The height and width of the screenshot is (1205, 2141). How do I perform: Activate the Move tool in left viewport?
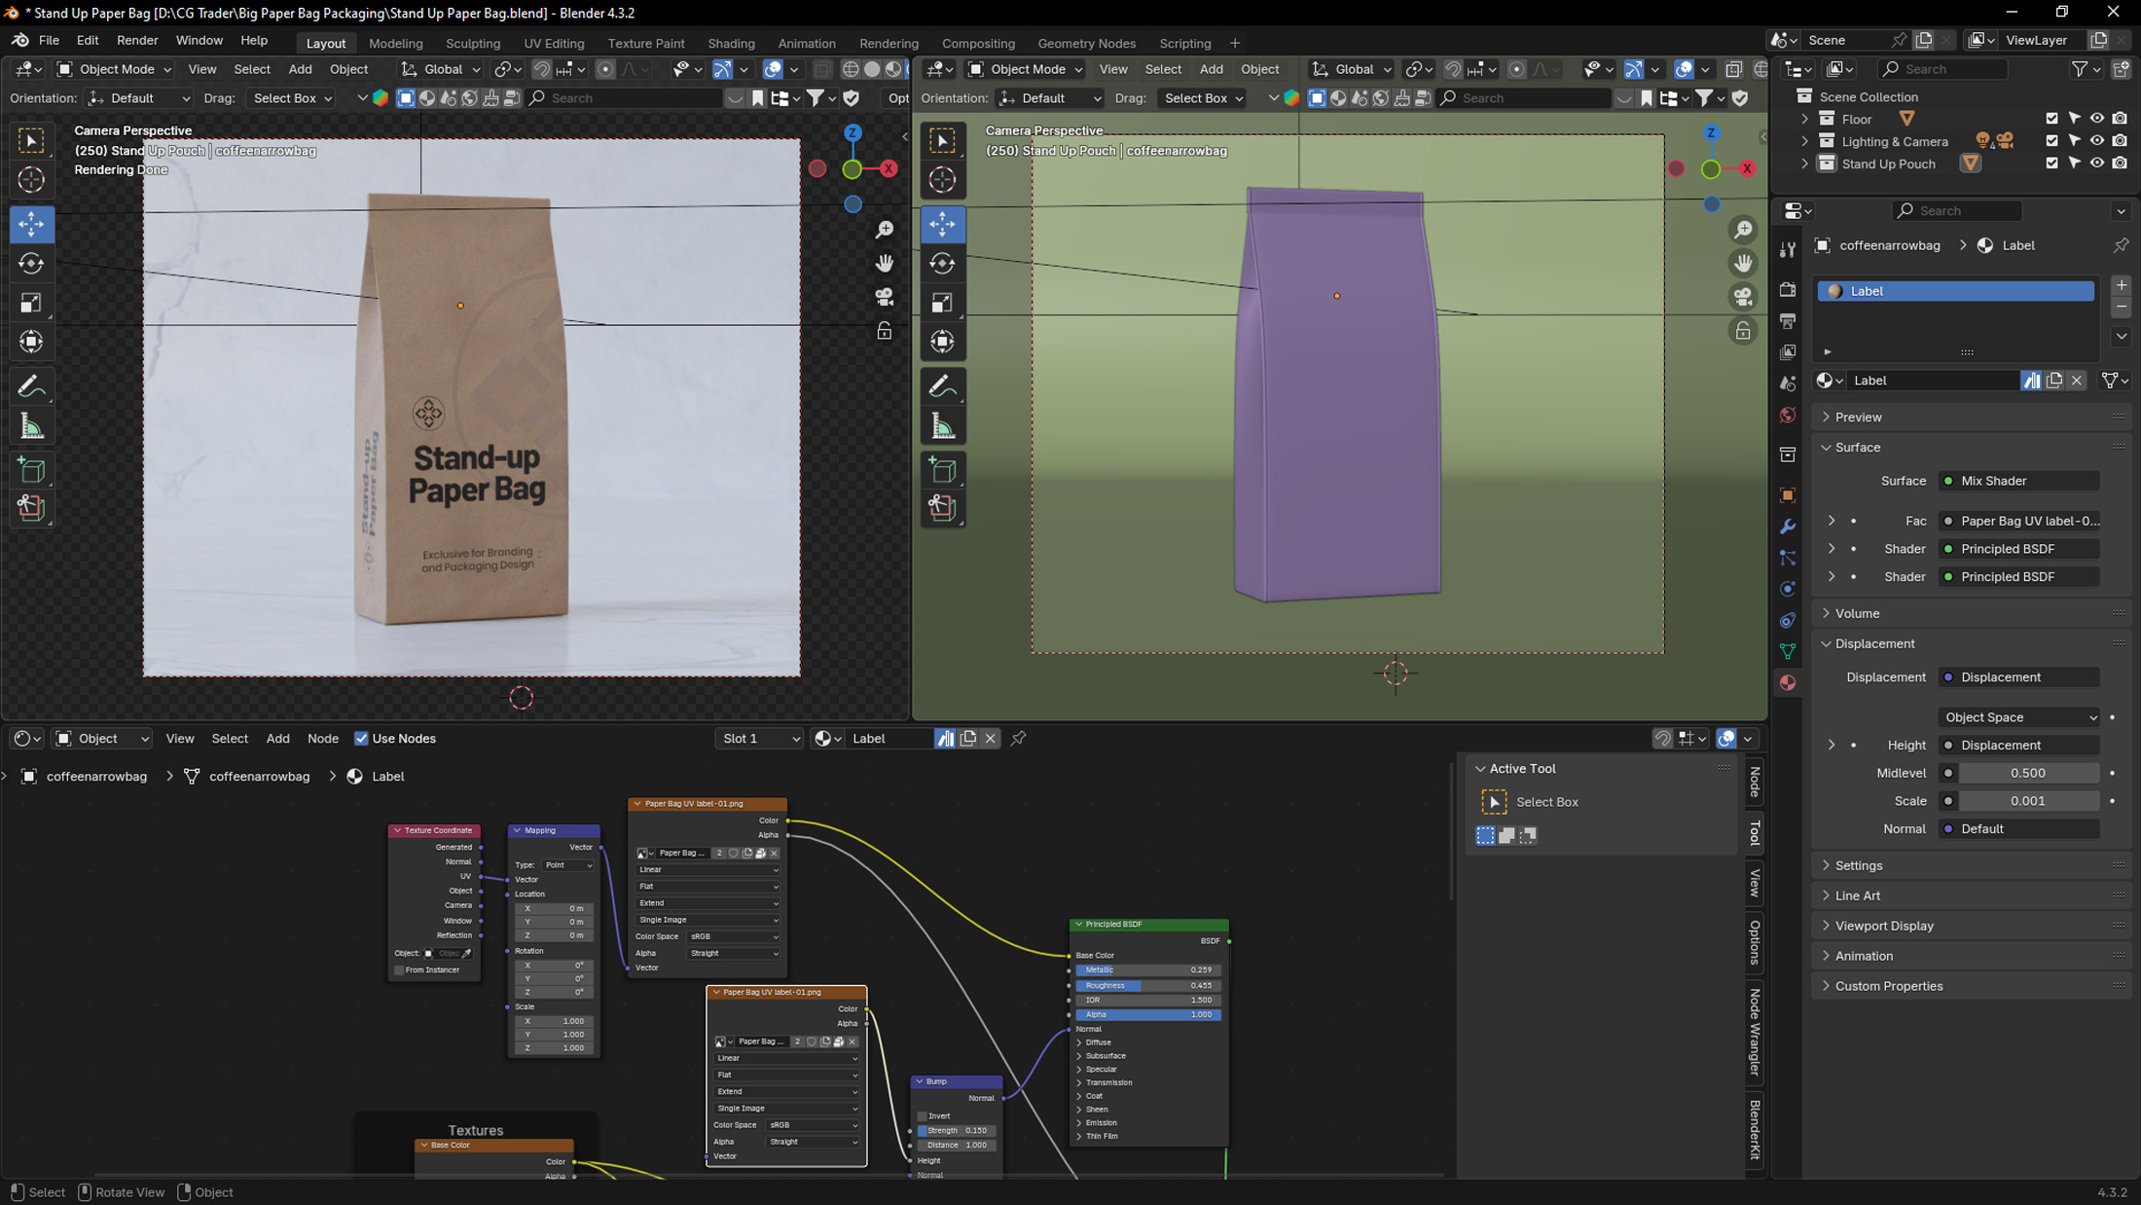coord(31,224)
